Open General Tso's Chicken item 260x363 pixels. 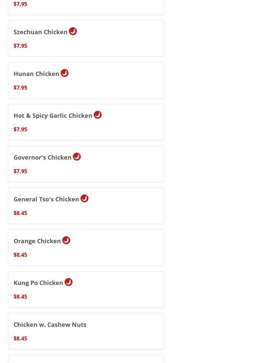pyautogui.click(x=46, y=199)
